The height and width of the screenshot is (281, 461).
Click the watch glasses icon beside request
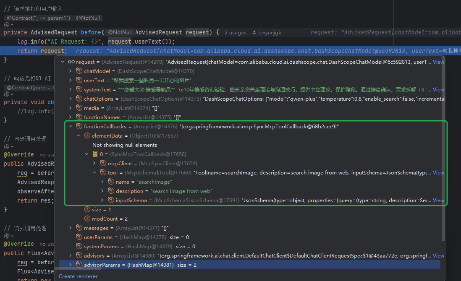71,62
